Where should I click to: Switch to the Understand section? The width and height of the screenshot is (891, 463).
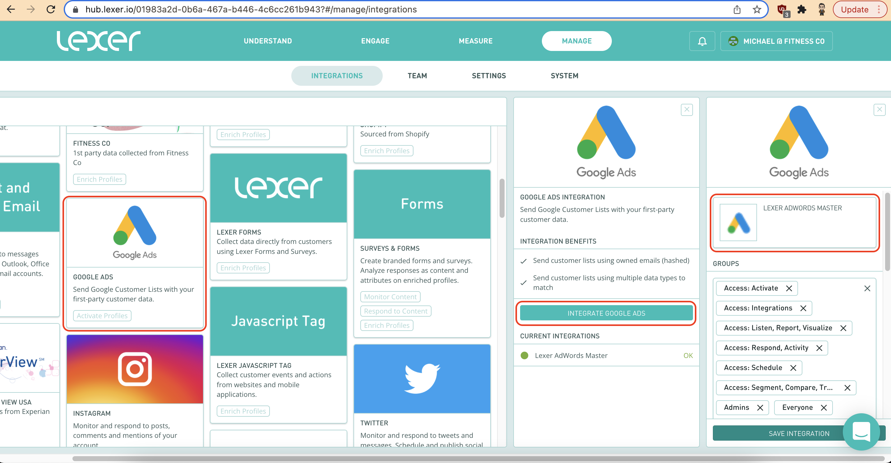click(x=268, y=41)
